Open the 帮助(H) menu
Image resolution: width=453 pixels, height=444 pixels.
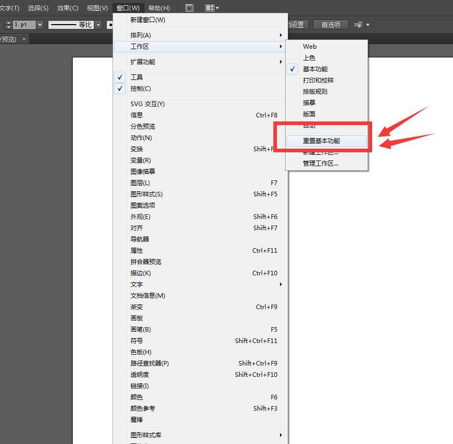[159, 8]
